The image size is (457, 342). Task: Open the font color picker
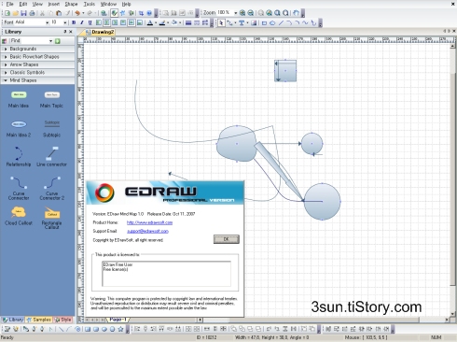[151, 22]
